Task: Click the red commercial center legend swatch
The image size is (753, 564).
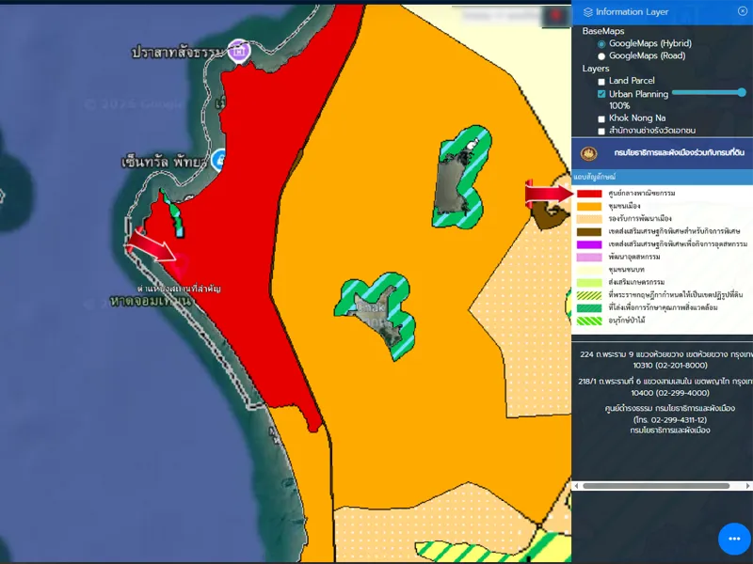Action: [589, 193]
